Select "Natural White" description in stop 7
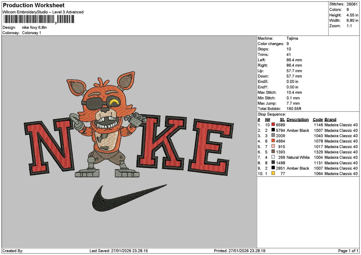This screenshot has width=361, height=255. [298, 157]
